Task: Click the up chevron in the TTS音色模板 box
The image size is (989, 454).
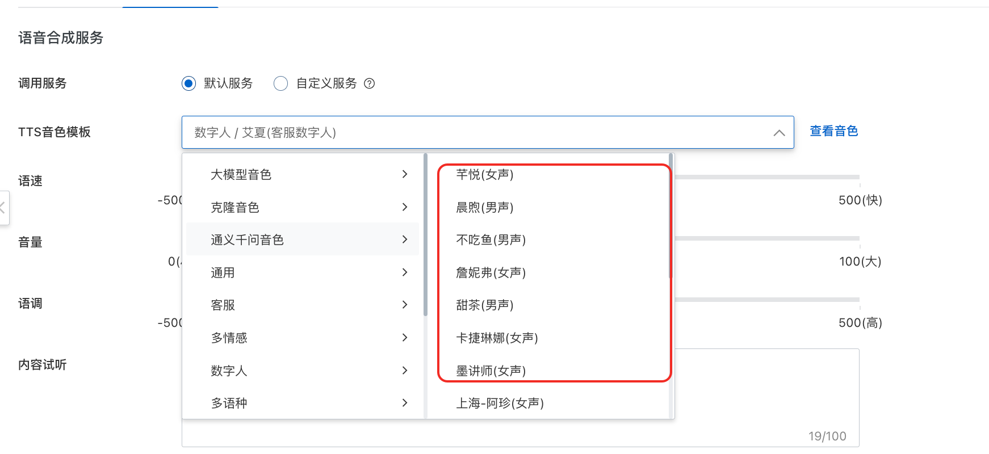Action: pos(779,133)
